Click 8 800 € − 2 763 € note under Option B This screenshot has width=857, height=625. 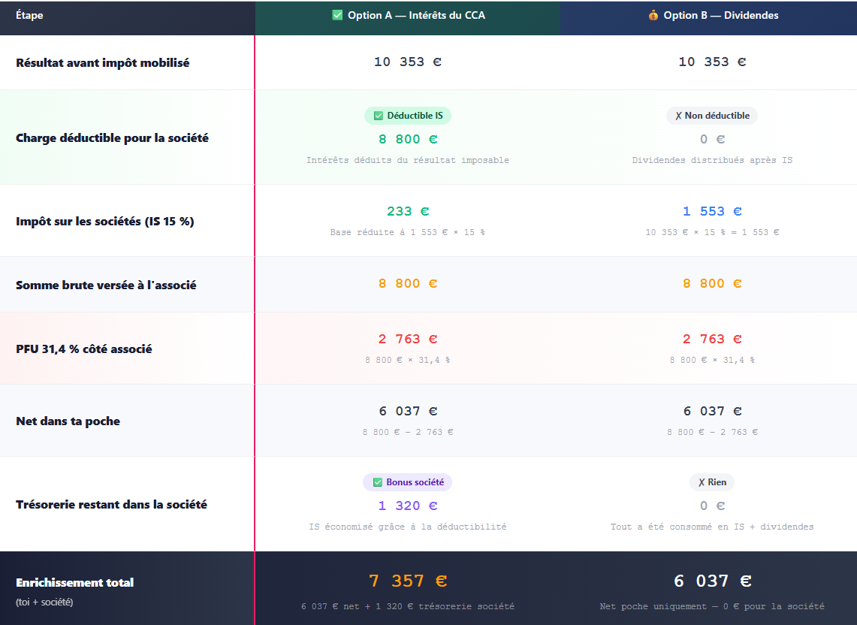(x=712, y=432)
